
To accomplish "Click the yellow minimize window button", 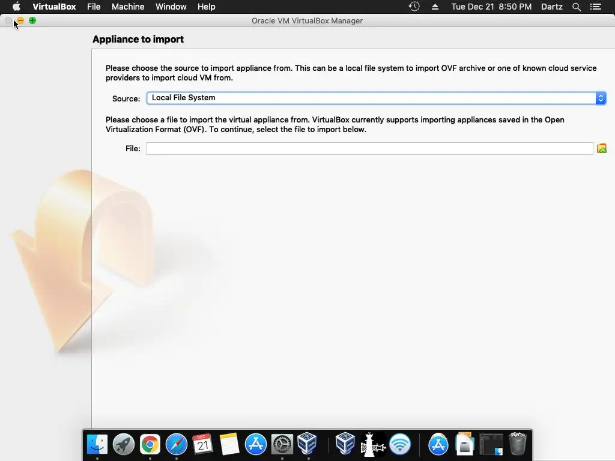I will [21, 20].
